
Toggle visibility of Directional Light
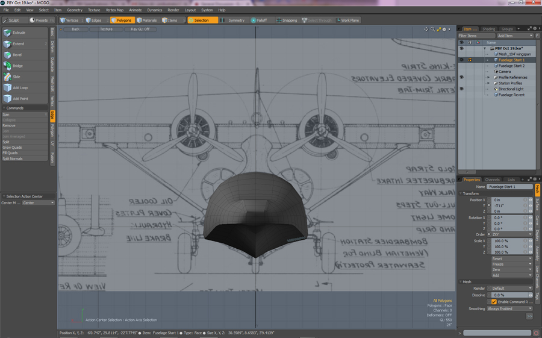pyautogui.click(x=461, y=89)
